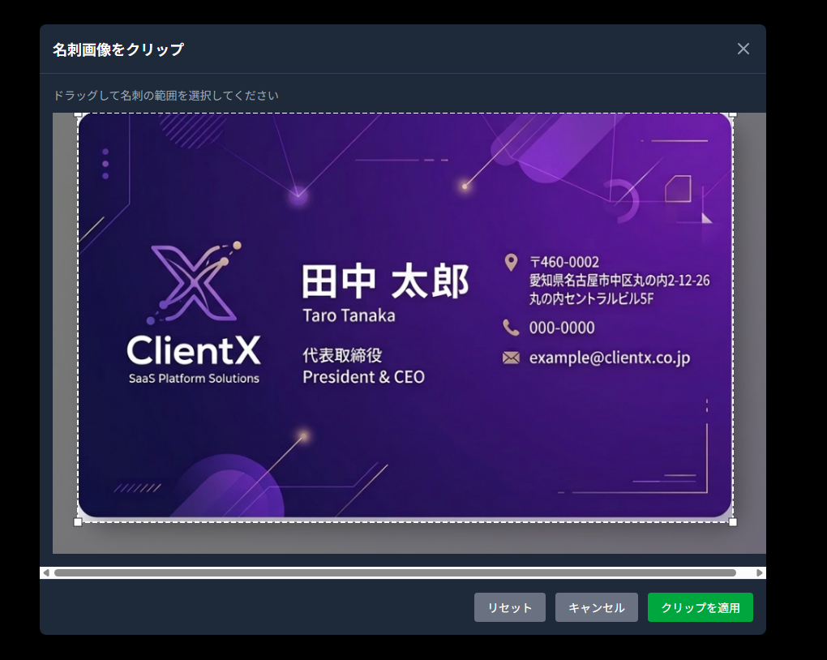Viewport: 827px width, 660px height.
Task: Click the 000-0000 phone number text
Action: pos(562,328)
